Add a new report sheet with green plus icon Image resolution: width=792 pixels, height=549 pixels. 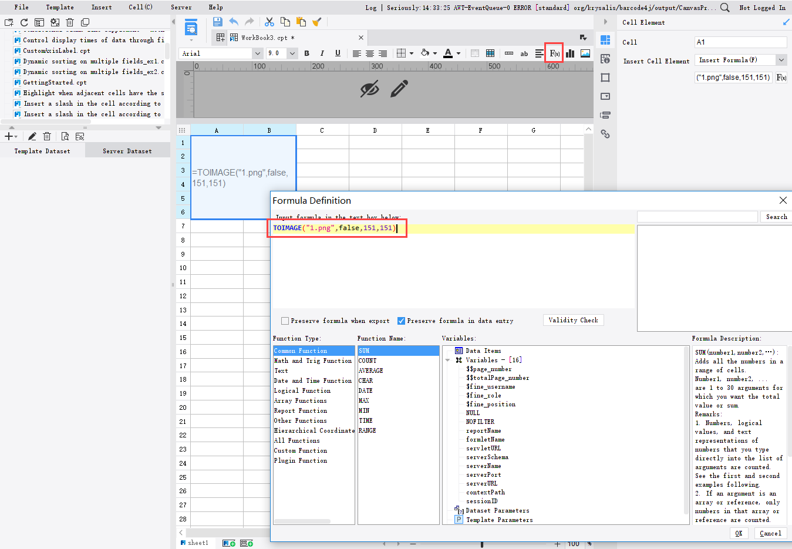point(228,543)
